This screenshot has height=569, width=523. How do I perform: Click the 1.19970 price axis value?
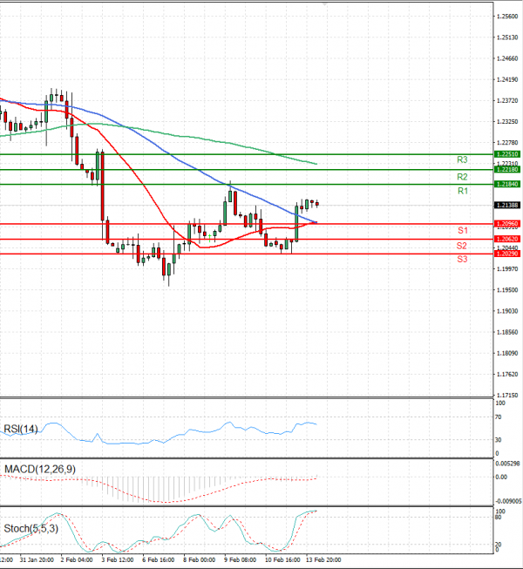tap(507, 269)
